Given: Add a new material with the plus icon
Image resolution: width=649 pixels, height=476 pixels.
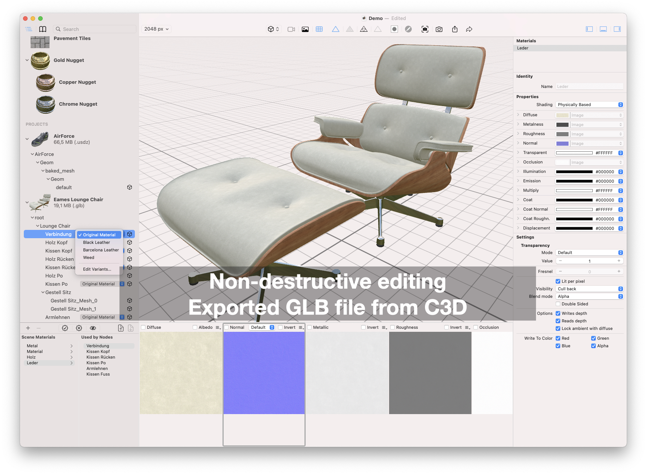Looking at the screenshot, I should click(x=28, y=328).
